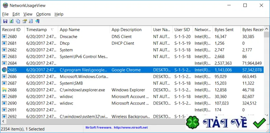The image size is (270, 133).
Task: Click the Copy selected items toolbar icon
Action: 18,21
